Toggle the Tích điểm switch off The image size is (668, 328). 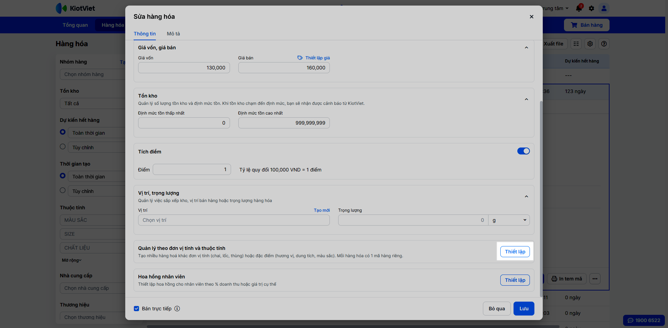523,151
